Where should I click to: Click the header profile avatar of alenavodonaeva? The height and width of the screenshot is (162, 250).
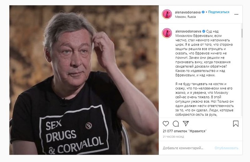167,14
